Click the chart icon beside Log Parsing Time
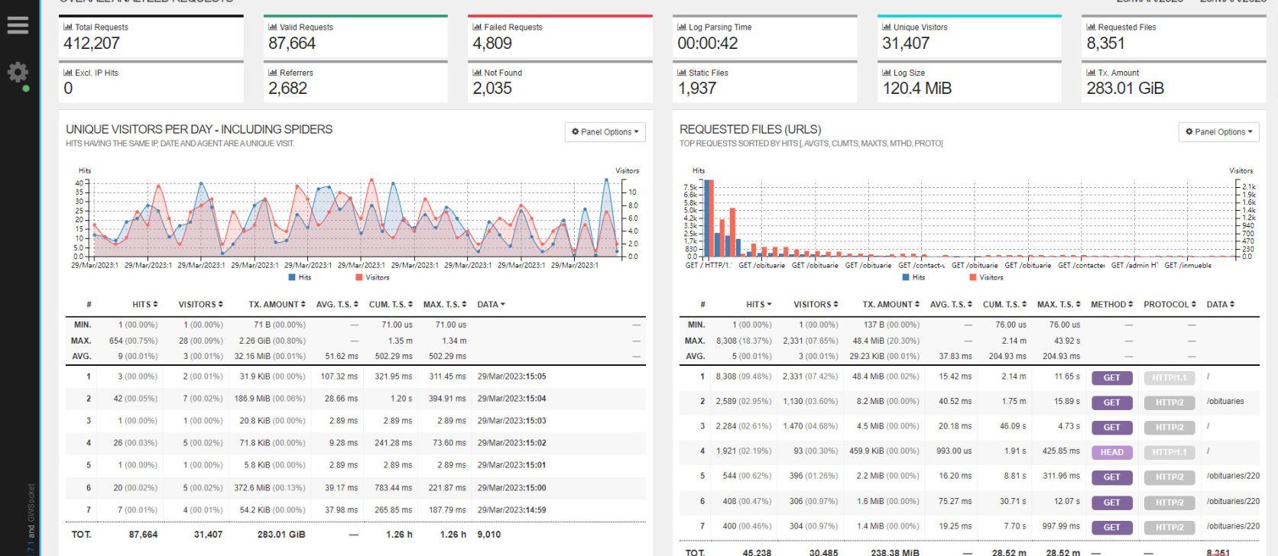This screenshot has height=556, width=1278. tap(682, 27)
